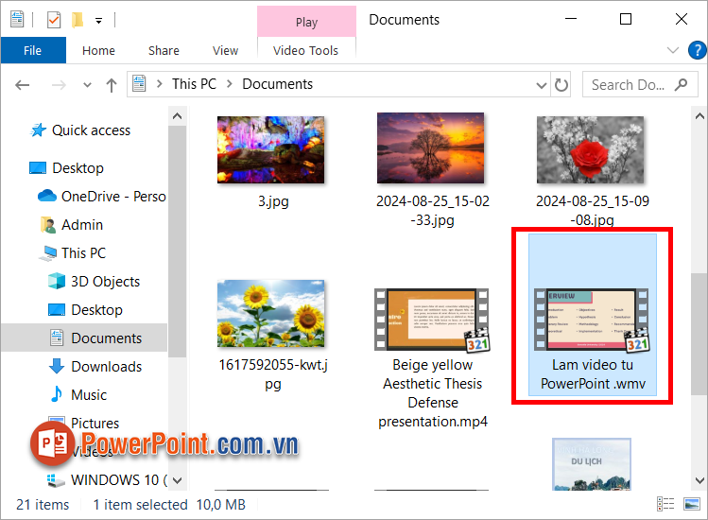
Task: Click the Quick access star icon
Action: pyautogui.click(x=38, y=130)
